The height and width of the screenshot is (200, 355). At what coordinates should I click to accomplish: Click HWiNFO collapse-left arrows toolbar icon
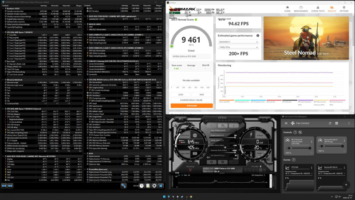point(4,186)
